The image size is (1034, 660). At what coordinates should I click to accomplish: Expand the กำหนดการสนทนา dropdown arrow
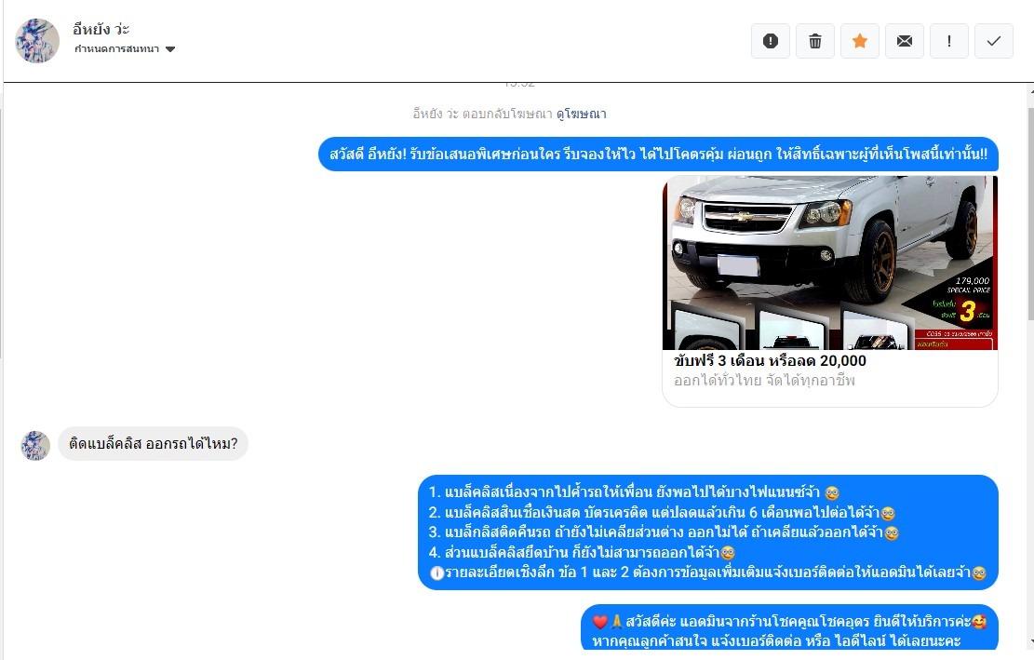click(x=170, y=49)
